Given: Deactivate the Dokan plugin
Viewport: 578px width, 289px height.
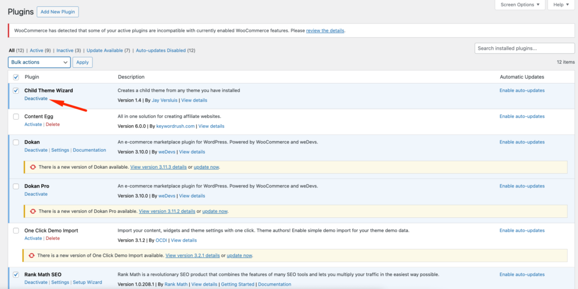Looking at the screenshot, I should point(36,150).
